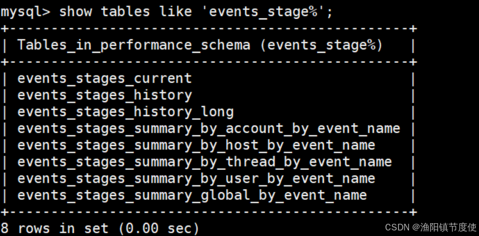The width and height of the screenshot is (479, 236).
Task: Click the dashed separator below the column header
Action: click(208, 62)
